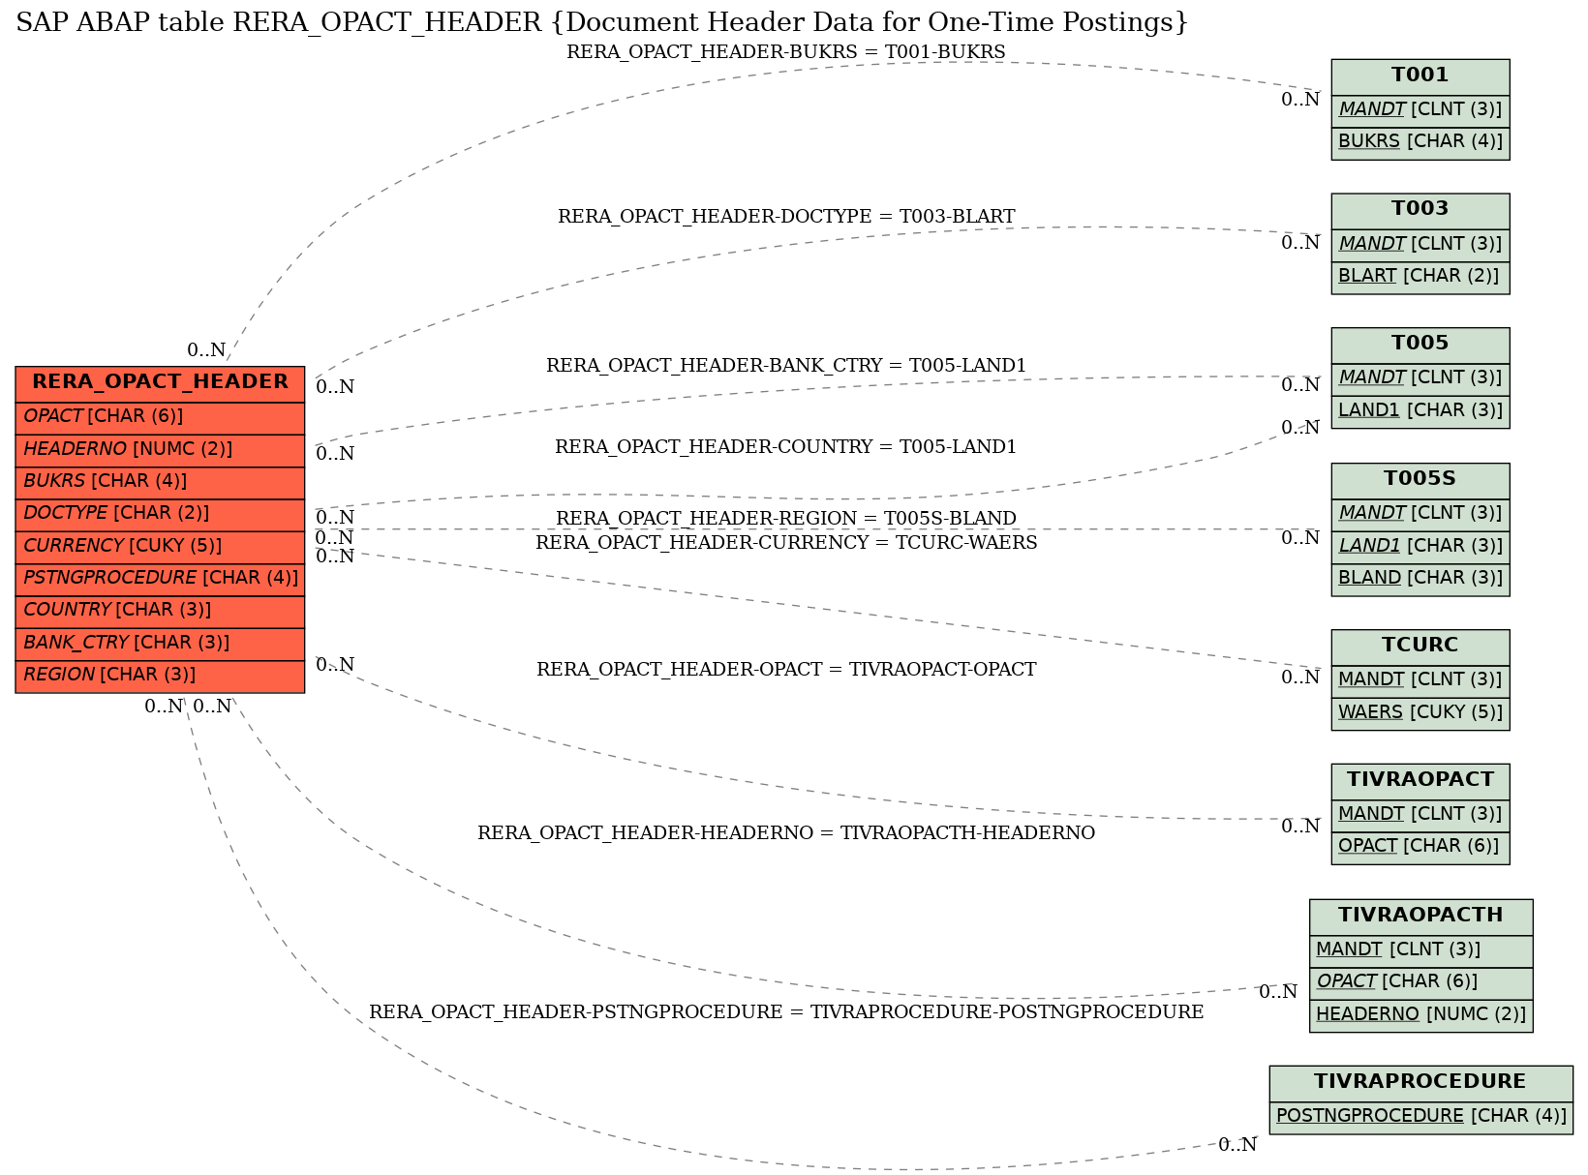Click the REGION = T005S-BLAND relation label

[x=786, y=519]
